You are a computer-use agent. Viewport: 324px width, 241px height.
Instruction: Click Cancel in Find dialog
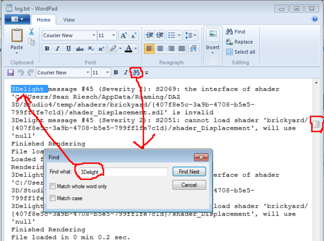(189, 185)
